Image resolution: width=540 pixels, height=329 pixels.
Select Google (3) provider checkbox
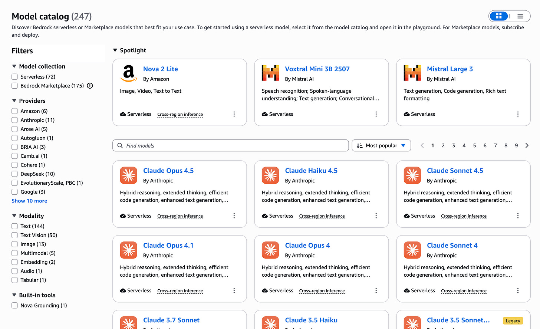(15, 192)
